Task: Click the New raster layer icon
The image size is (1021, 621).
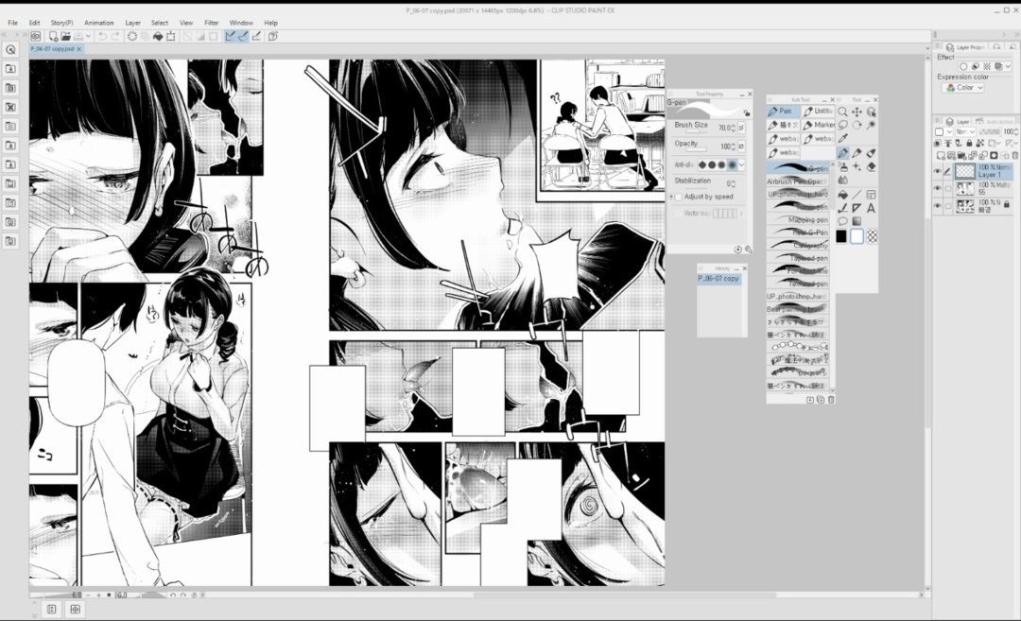Action: [941, 155]
